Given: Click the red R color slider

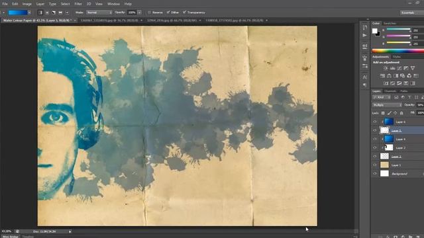Looking at the screenshot, I should pyautogui.click(x=399, y=29).
